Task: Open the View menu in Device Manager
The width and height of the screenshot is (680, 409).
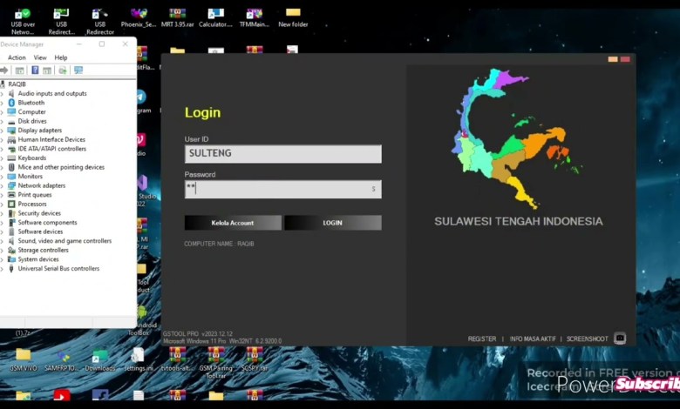Action: (x=40, y=57)
